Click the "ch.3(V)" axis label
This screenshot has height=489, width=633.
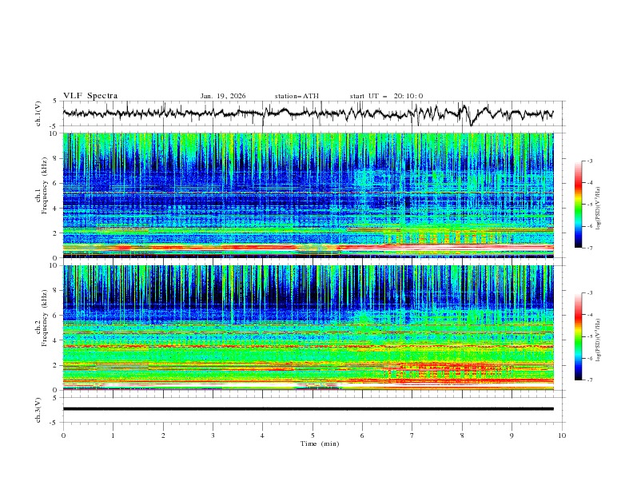pyautogui.click(x=38, y=410)
